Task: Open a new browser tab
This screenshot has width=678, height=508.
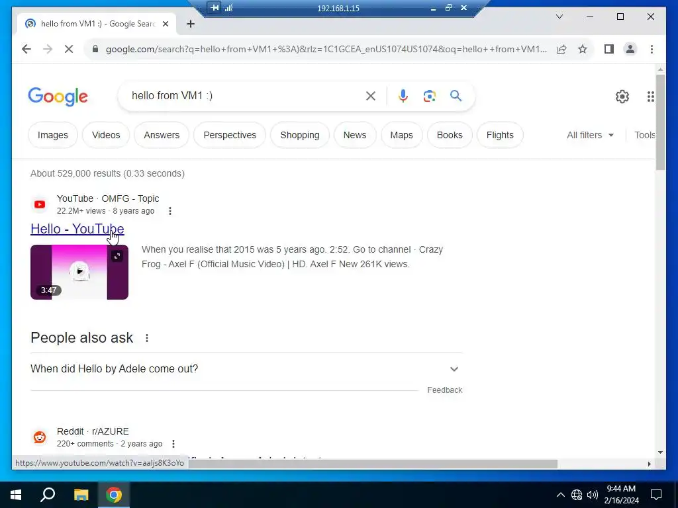Action: [x=191, y=24]
